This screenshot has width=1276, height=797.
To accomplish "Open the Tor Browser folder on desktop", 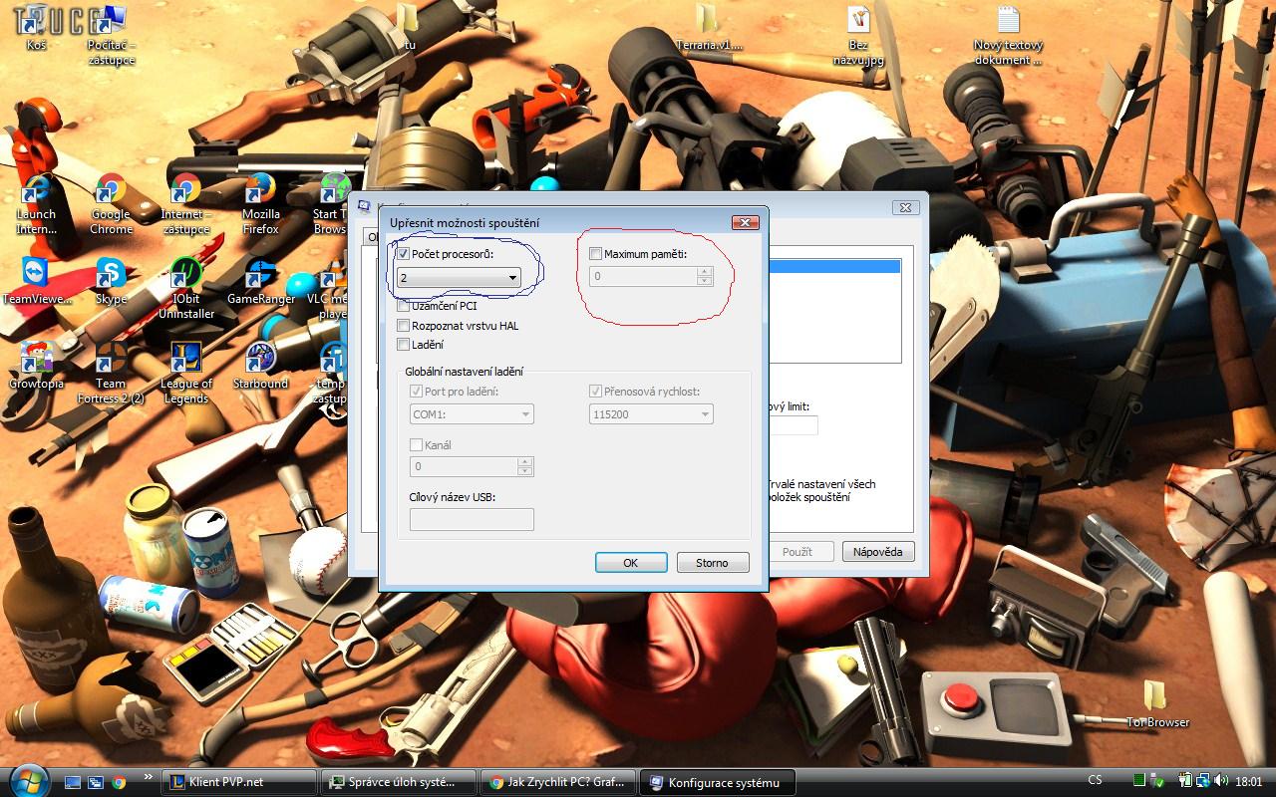I will click(x=1157, y=703).
